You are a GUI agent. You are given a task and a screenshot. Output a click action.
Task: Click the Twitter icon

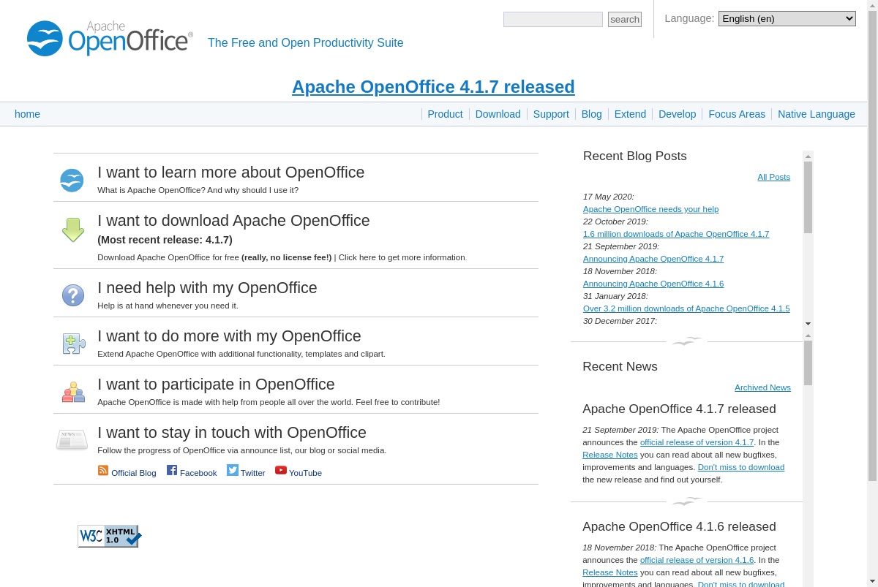pos(233,470)
